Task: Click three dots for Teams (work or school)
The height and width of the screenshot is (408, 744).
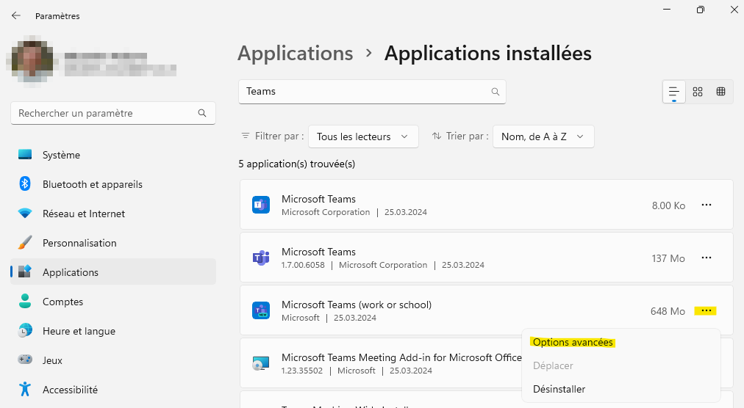Action: 706,311
